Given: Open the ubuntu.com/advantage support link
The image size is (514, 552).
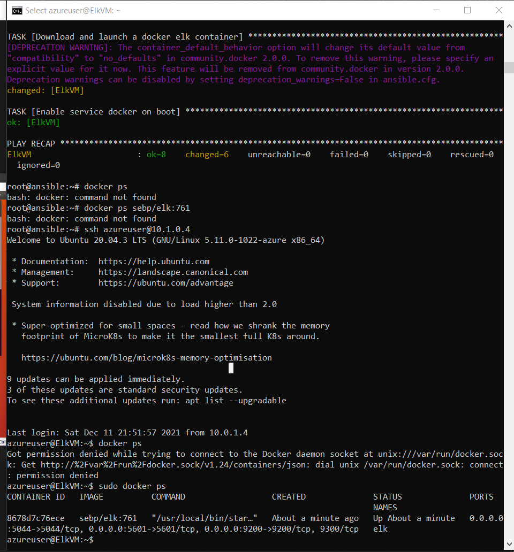Looking at the screenshot, I should pyautogui.click(x=165, y=282).
